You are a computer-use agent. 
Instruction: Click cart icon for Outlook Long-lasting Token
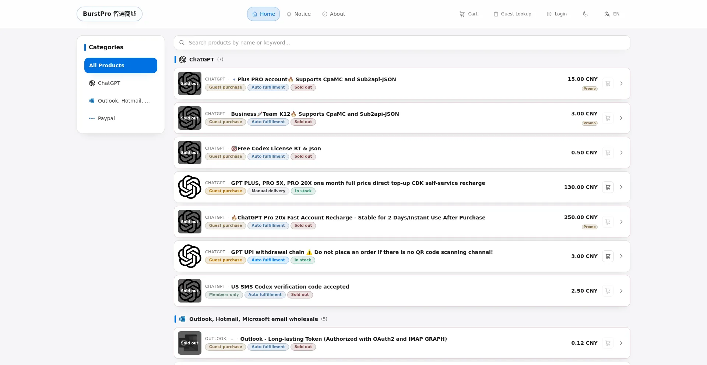pos(608,343)
